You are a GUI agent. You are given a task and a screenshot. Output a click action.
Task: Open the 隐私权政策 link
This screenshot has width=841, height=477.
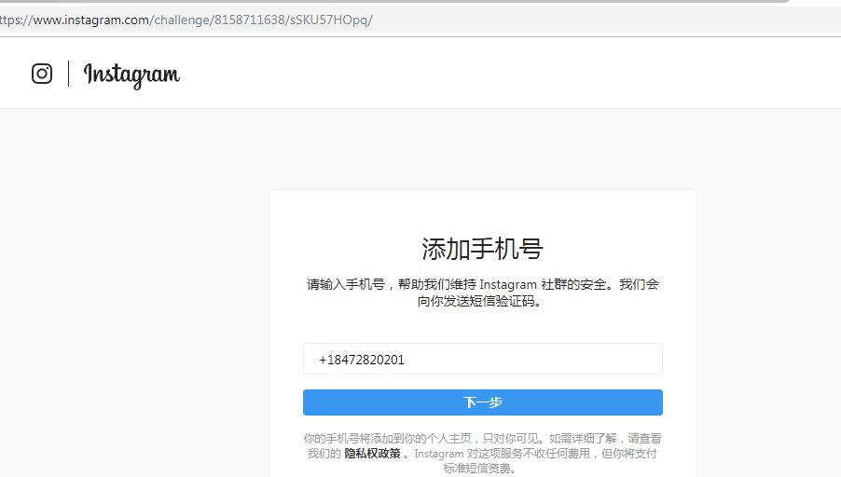point(372,454)
